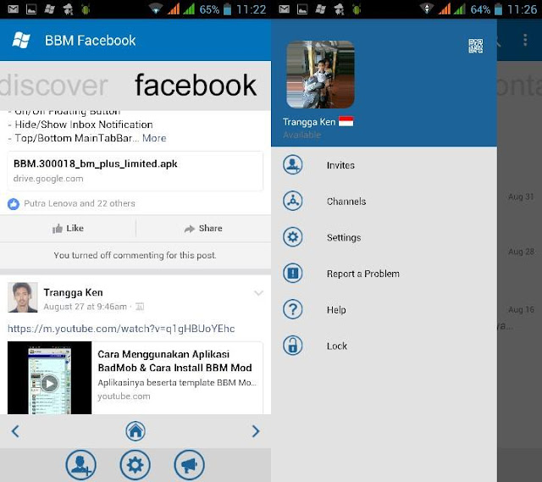This screenshot has width=542, height=482.
Task: Open Trangga Ken's post profile photo
Action: pyautogui.click(x=23, y=297)
